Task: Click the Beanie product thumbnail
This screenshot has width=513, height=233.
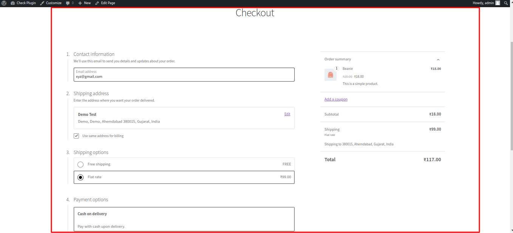Action: click(x=331, y=75)
